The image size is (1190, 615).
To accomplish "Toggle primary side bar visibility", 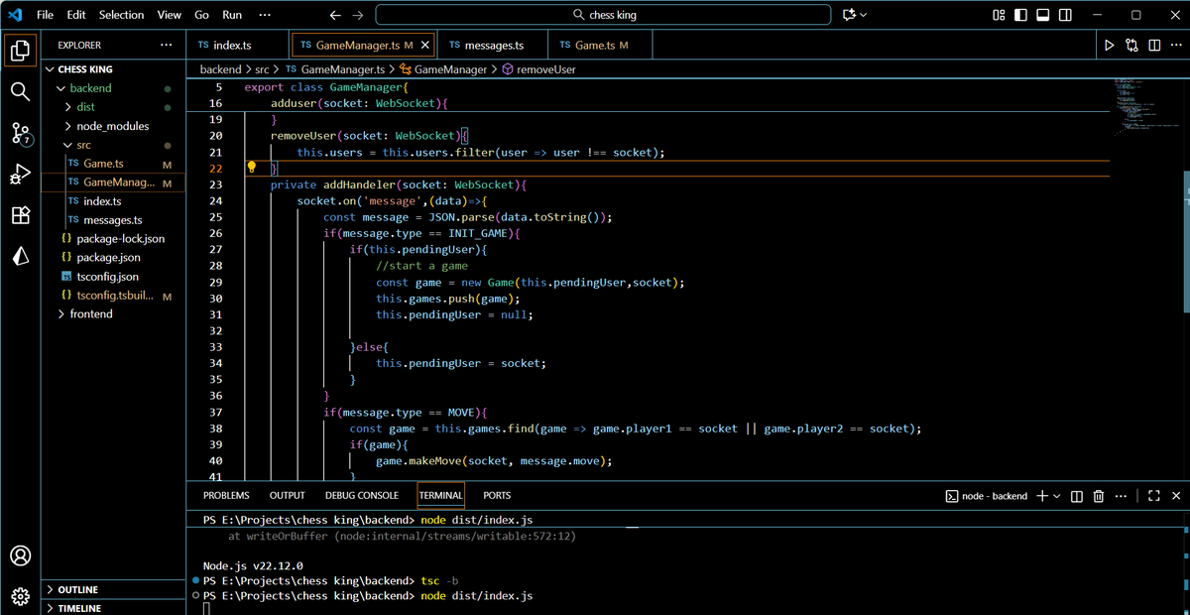I will (x=1020, y=15).
